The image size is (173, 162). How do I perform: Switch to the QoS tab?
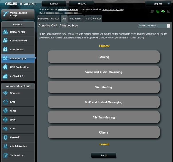tap(64, 19)
